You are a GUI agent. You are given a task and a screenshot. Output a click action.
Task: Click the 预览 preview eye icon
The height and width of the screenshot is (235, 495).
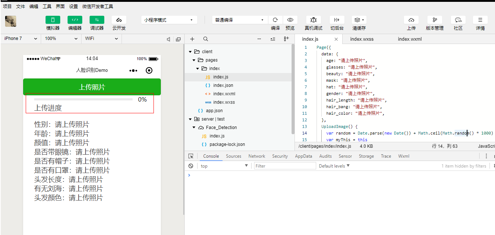[x=290, y=20]
